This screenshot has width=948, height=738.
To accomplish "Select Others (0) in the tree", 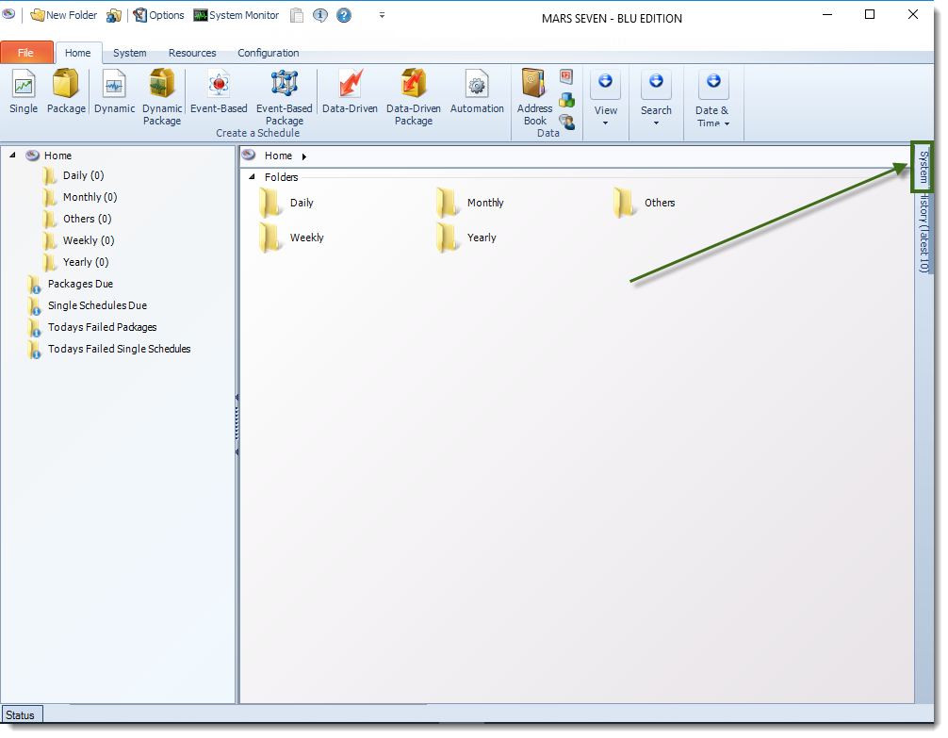I will [87, 219].
